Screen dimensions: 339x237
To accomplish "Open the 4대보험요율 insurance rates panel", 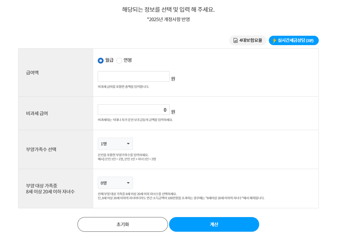I will [x=248, y=40].
